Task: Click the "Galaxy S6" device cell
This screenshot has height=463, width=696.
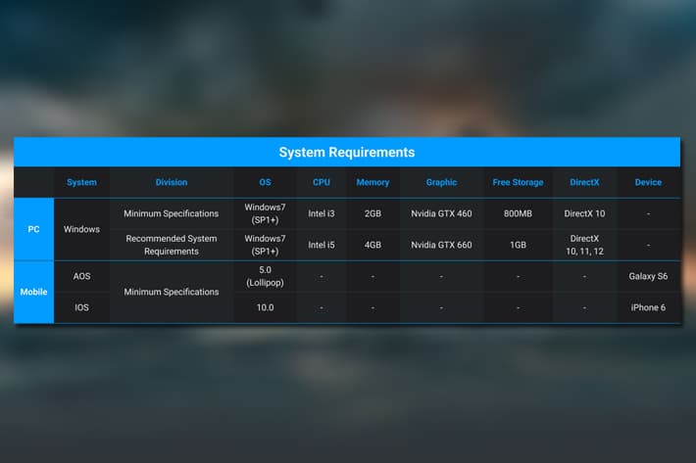Action: [x=648, y=276]
